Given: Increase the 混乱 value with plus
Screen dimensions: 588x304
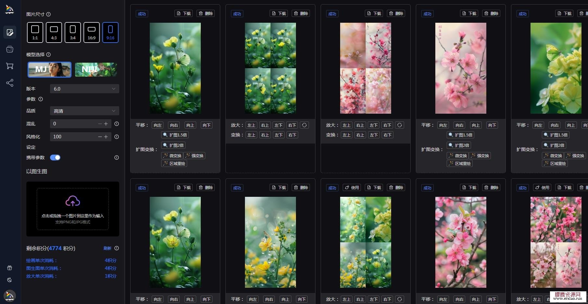Looking at the screenshot, I should tap(106, 124).
